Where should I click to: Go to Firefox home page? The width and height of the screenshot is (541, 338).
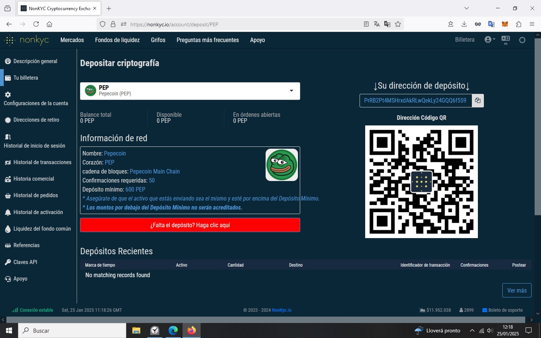49,24
